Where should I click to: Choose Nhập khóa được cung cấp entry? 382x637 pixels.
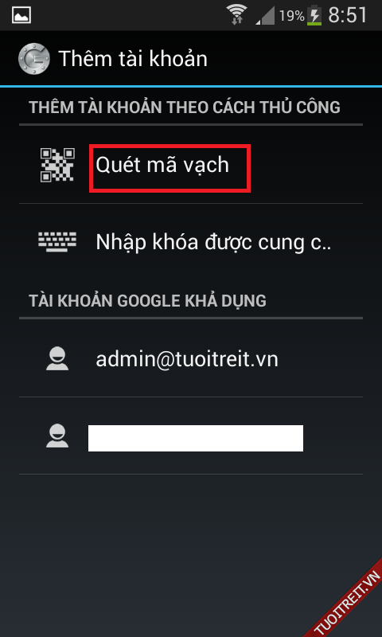click(191, 242)
